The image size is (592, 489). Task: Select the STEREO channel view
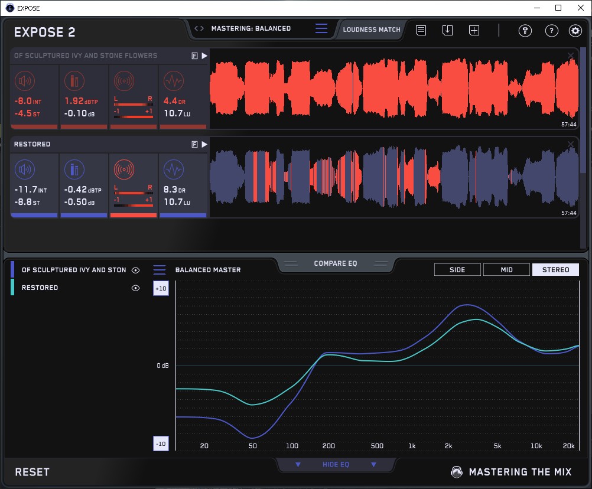pos(555,270)
